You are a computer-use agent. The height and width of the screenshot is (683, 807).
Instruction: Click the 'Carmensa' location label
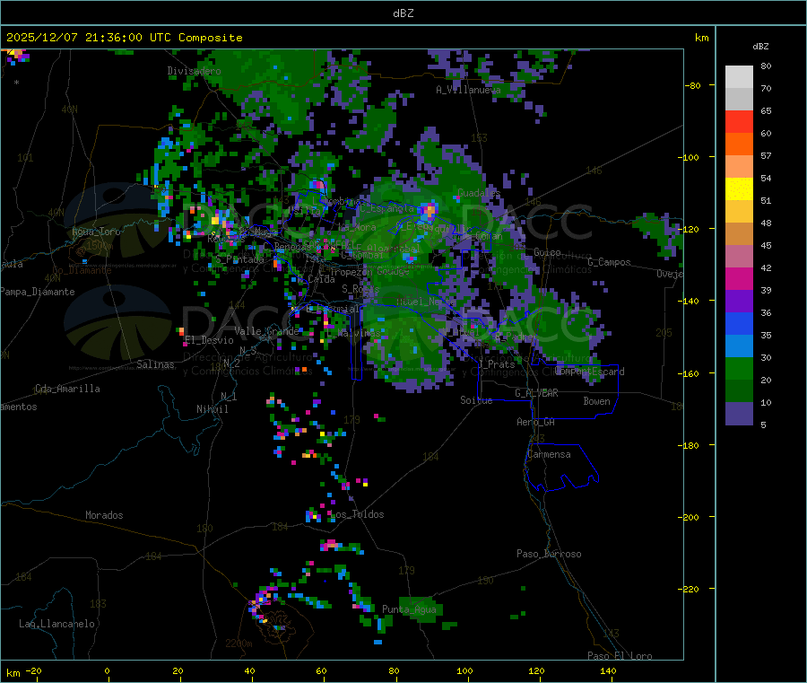(549, 454)
